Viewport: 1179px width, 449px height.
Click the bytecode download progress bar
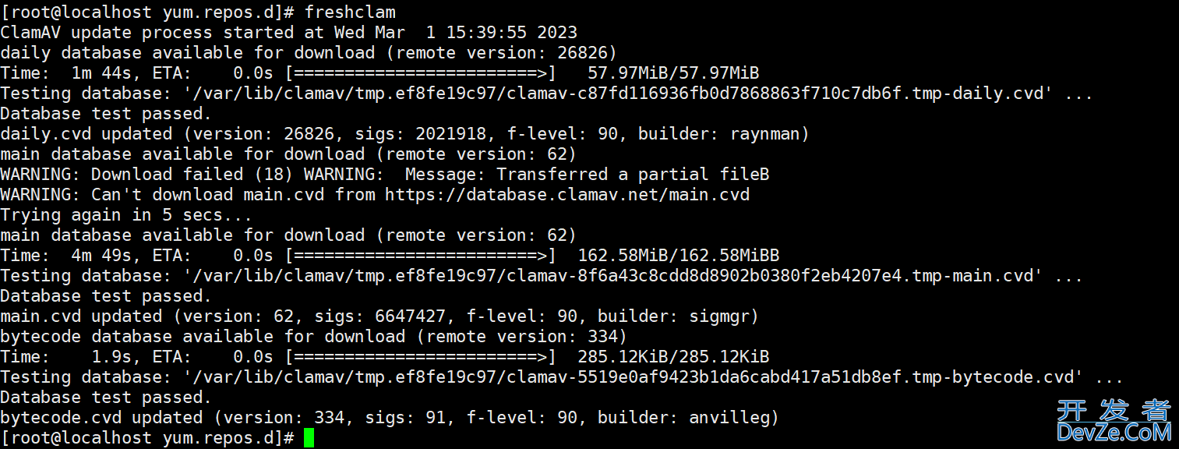pos(421,357)
